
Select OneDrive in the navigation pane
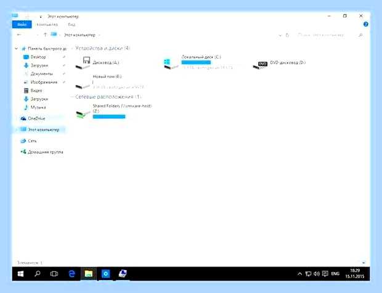(x=36, y=118)
